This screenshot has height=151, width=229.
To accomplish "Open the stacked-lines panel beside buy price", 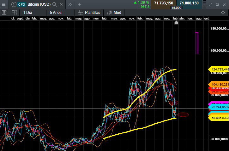I will (x=204, y=4).
